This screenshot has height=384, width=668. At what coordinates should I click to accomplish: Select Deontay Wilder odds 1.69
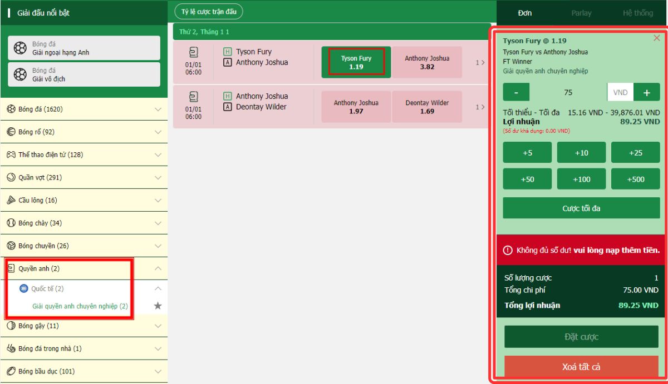427,107
